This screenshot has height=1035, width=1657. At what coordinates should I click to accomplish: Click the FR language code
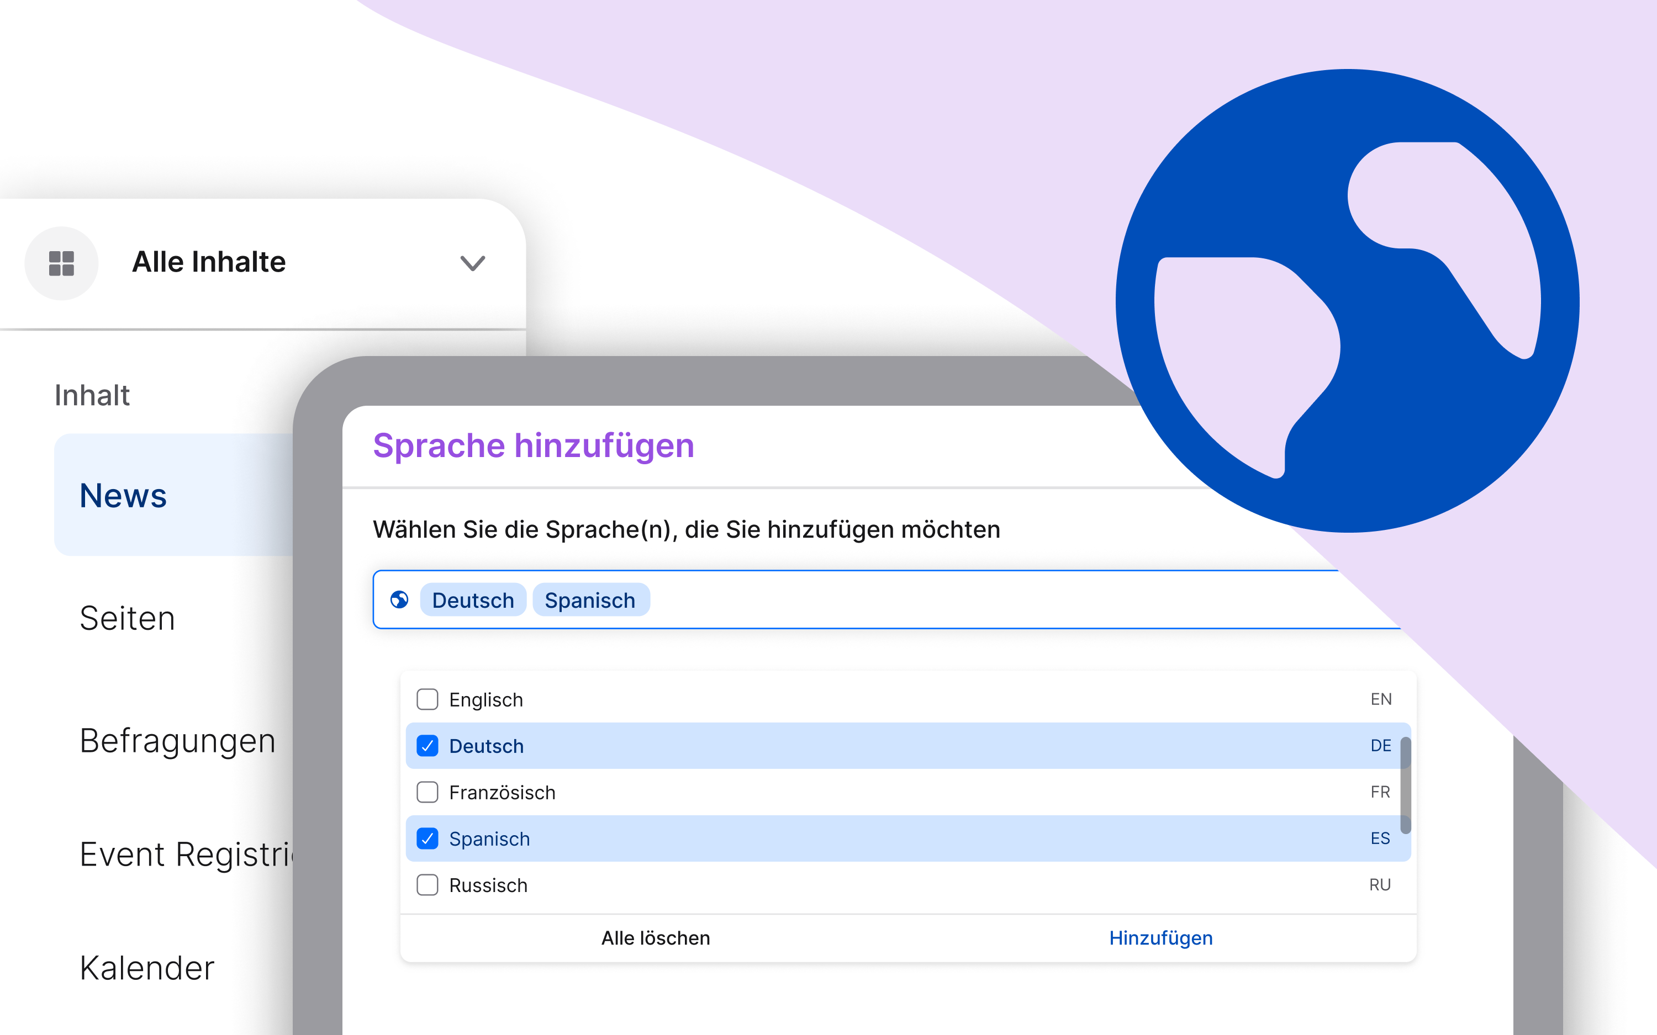point(1380,792)
